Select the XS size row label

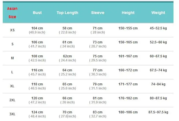[x=12, y=30]
